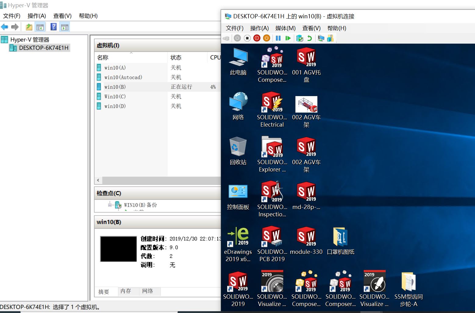
Task: Click the Turn Off stop button
Action: point(247,38)
